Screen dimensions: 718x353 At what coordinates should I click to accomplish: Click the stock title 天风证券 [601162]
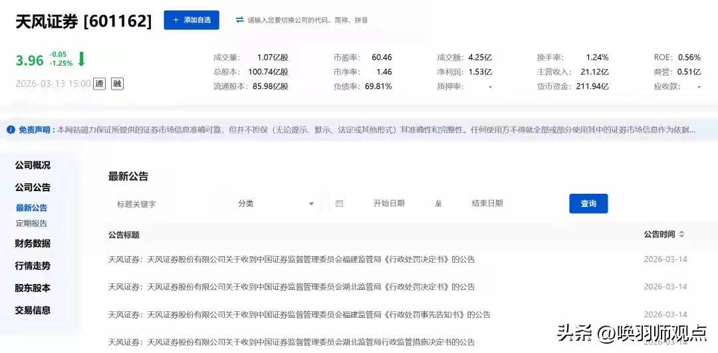point(83,21)
